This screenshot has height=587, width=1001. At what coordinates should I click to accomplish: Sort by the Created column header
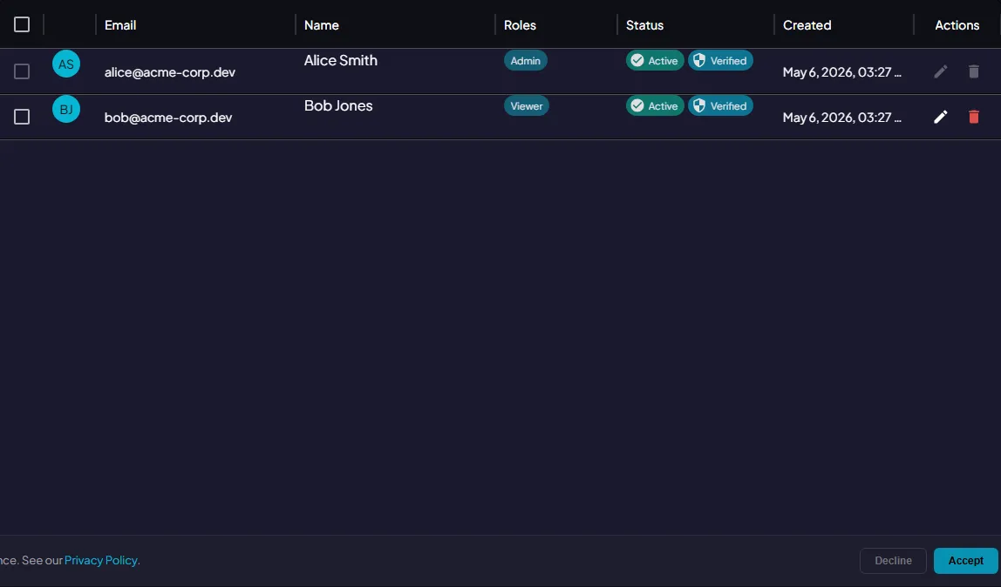point(807,25)
